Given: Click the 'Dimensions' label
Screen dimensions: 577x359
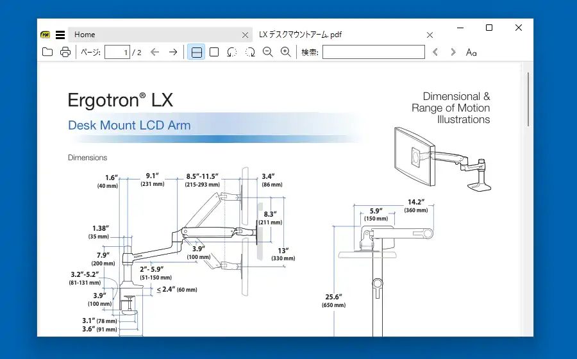Looking at the screenshot, I should pyautogui.click(x=88, y=158).
